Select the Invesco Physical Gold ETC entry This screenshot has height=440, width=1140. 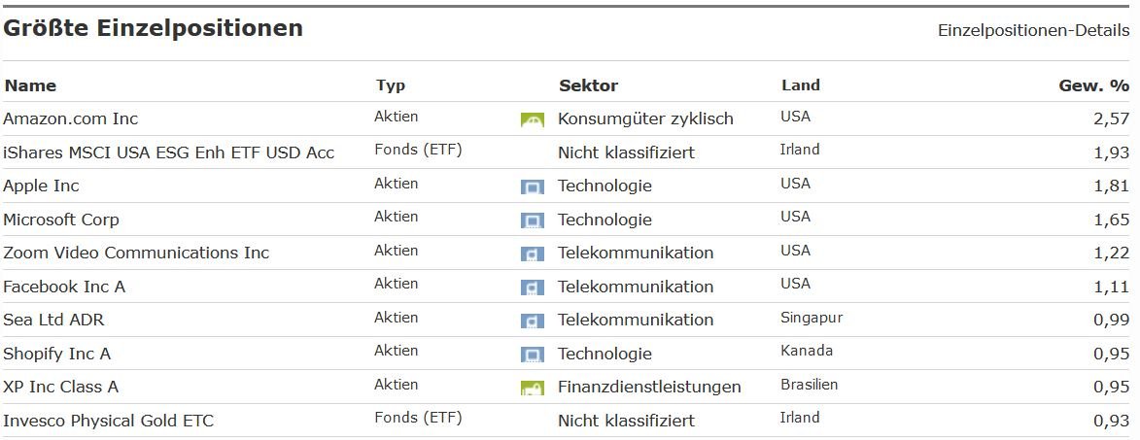[108, 421]
